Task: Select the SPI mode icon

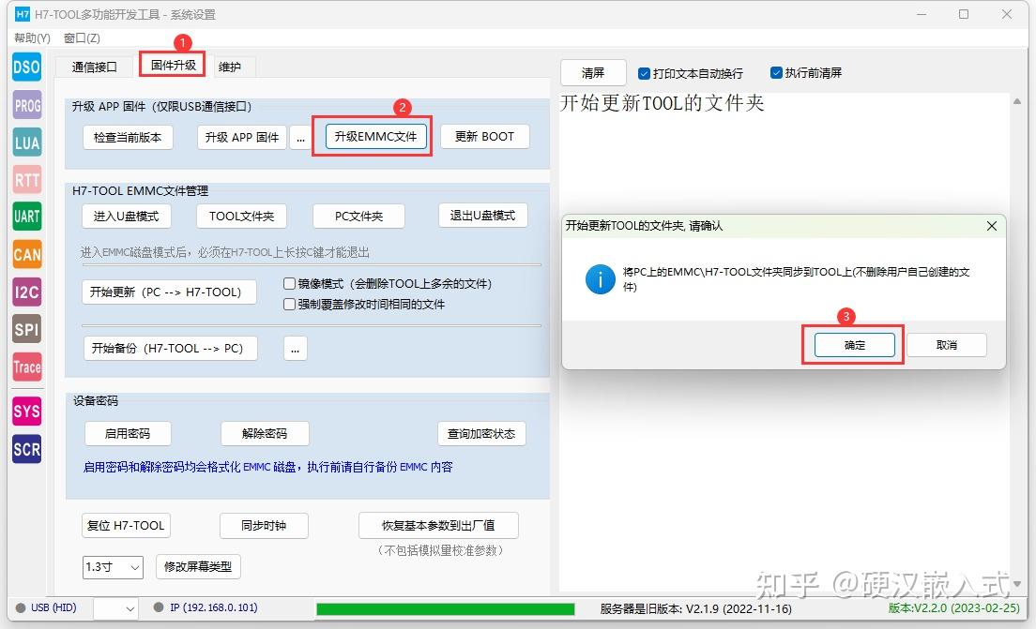Action: point(25,329)
